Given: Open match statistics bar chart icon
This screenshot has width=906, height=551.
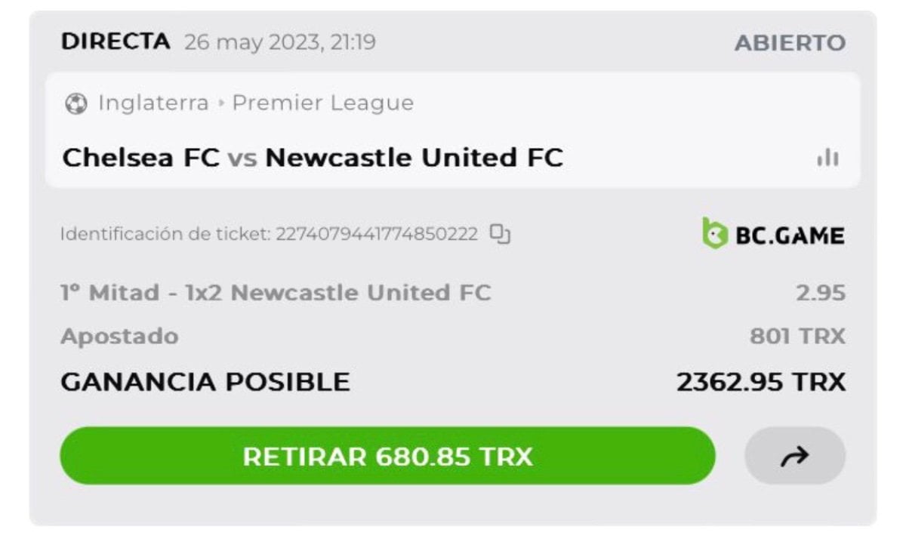Looking at the screenshot, I should click(827, 158).
